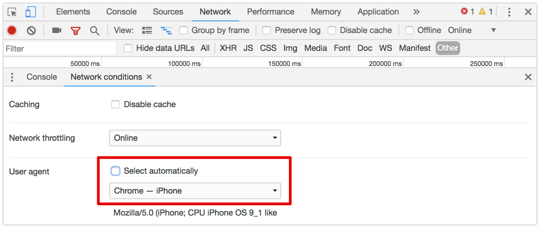This screenshot has width=540, height=228.
Task: Toggle the device toolbar icon
Action: click(x=30, y=12)
